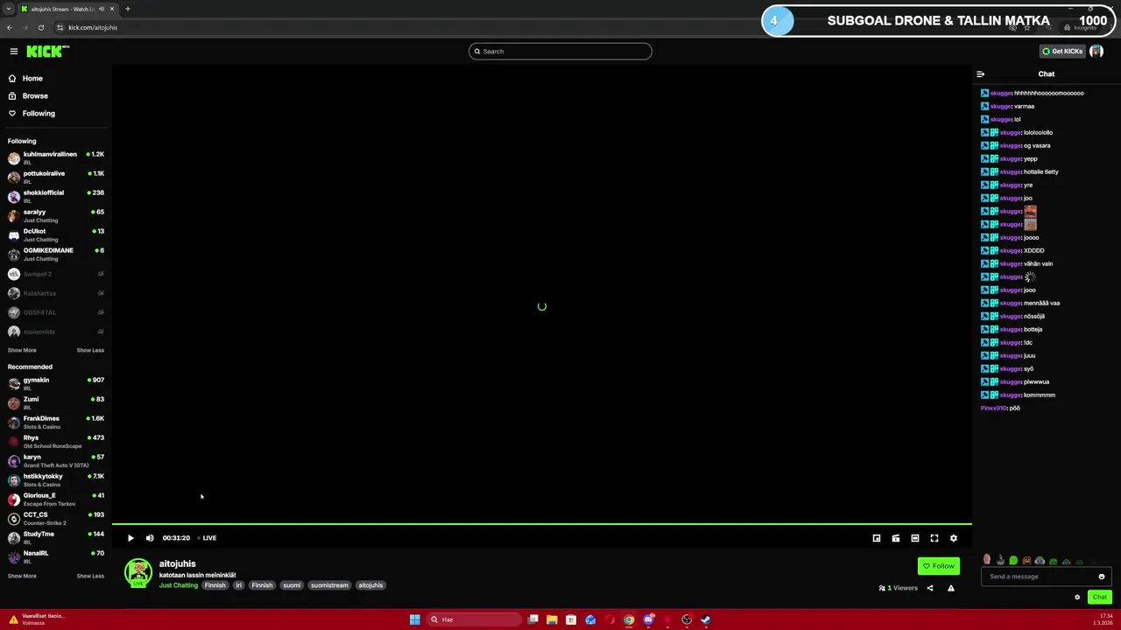
Task: Click the suomistream tag
Action: pos(329,585)
